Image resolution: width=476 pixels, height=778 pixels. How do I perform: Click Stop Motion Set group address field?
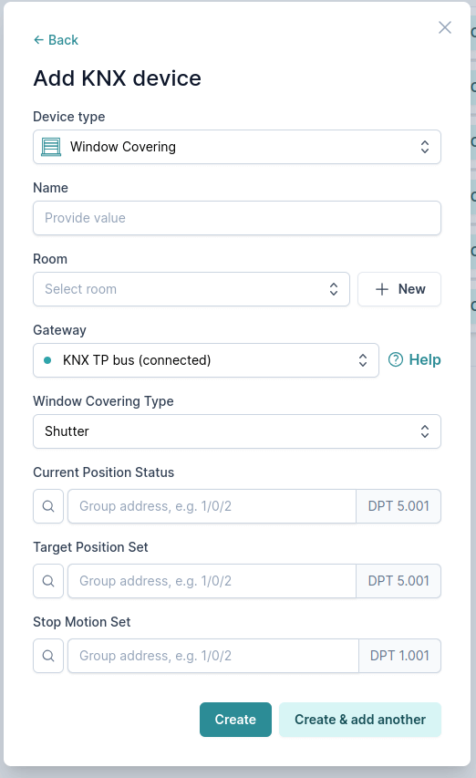click(213, 656)
